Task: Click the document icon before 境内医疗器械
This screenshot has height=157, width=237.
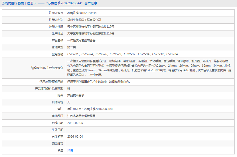Action: pos(3,3)
